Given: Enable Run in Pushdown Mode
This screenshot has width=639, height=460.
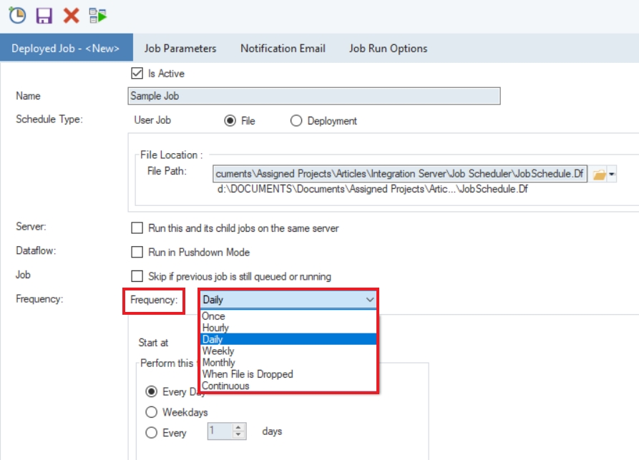Looking at the screenshot, I should point(137,252).
